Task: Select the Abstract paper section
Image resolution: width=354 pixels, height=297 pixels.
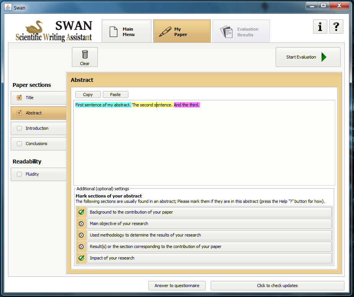Action: click(39, 113)
